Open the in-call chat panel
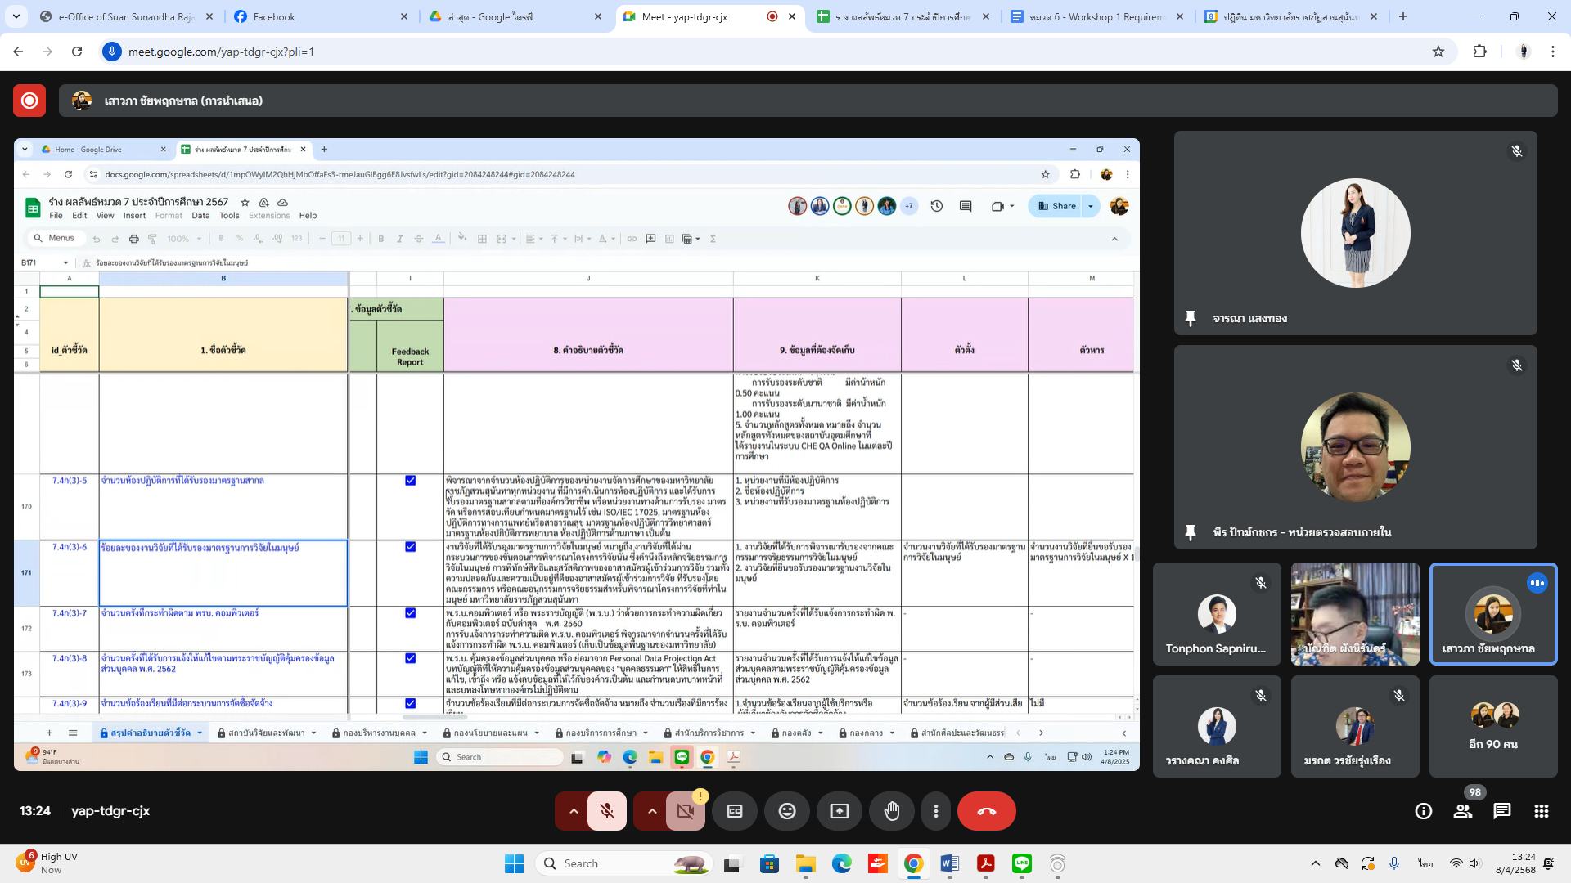Image resolution: width=1571 pixels, height=883 pixels. coord(1502,811)
